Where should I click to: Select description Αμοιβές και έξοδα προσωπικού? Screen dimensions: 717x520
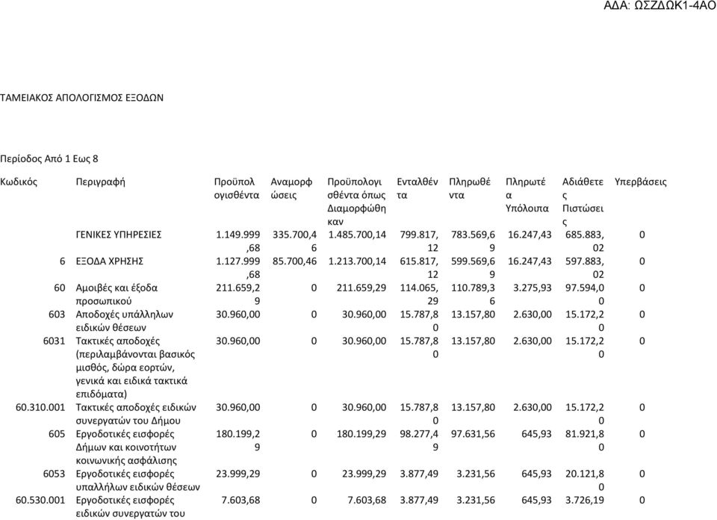coord(117,294)
